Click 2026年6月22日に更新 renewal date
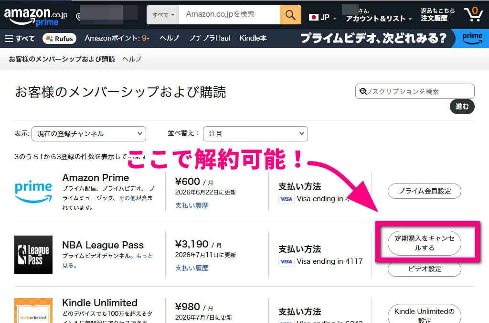This screenshot has height=323, width=489. (205, 192)
